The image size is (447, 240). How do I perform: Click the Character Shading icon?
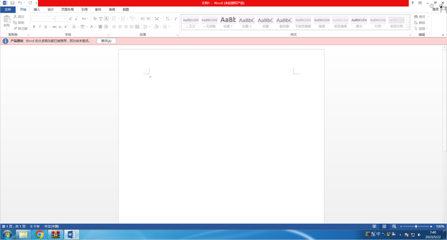101,27
